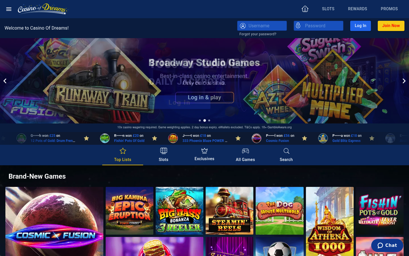Open the hamburger menu
The width and height of the screenshot is (409, 256).
coord(9,9)
